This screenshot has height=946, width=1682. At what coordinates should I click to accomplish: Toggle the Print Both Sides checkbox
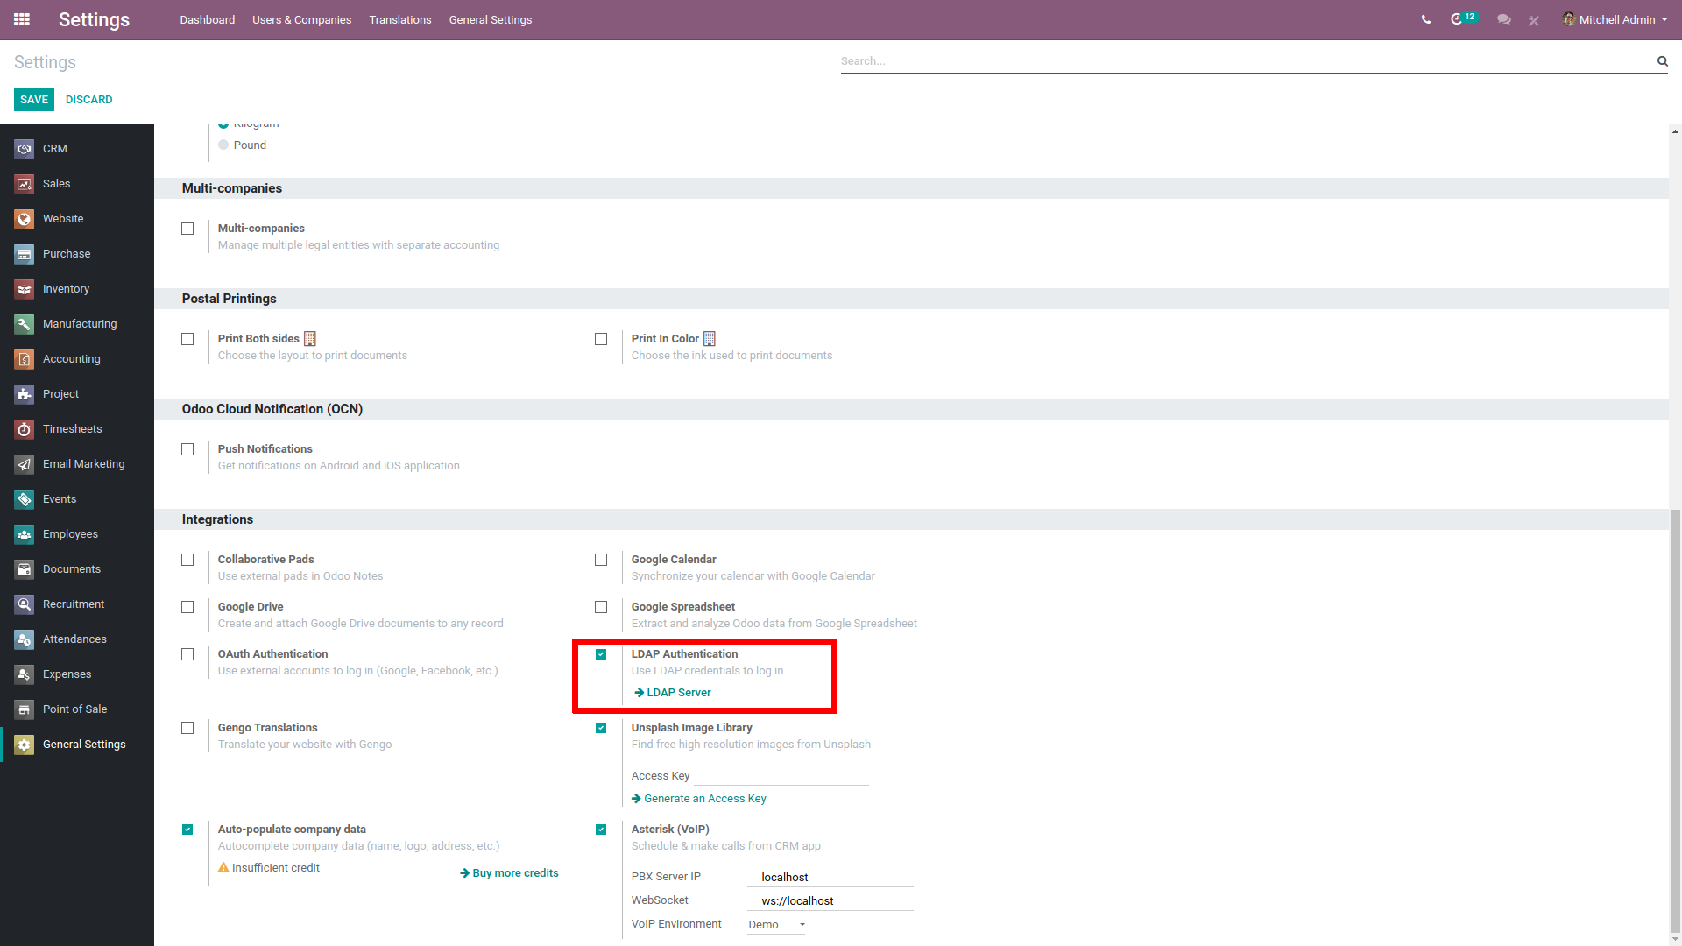(188, 338)
